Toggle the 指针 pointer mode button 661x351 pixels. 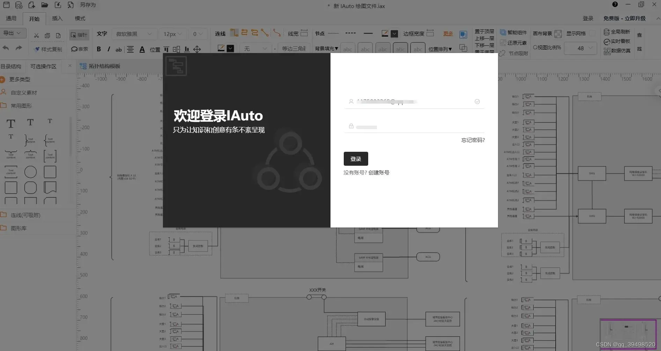[79, 35]
